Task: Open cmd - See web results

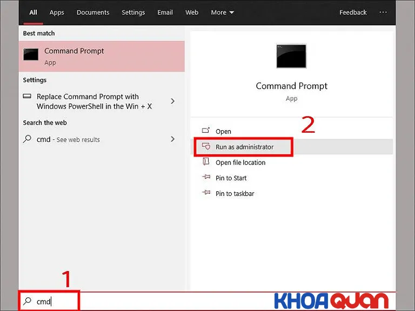Action: [102, 139]
